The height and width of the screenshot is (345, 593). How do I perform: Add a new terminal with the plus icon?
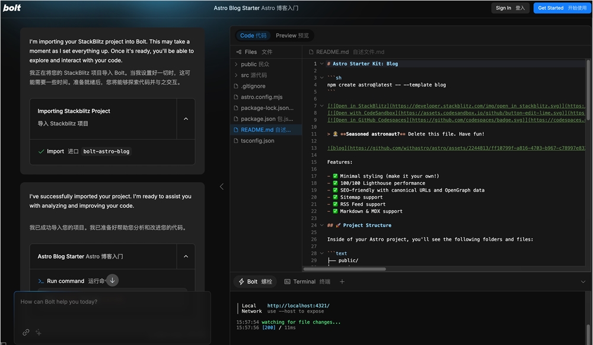tap(342, 282)
